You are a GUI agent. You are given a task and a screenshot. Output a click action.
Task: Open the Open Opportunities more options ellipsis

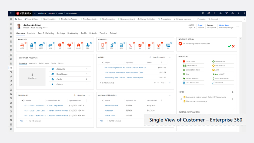tap(170, 95)
